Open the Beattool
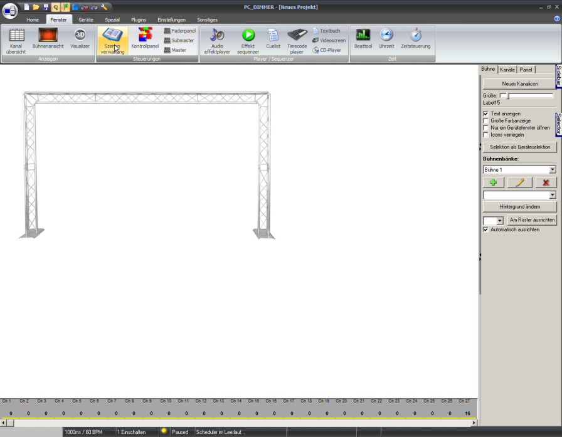 point(363,39)
